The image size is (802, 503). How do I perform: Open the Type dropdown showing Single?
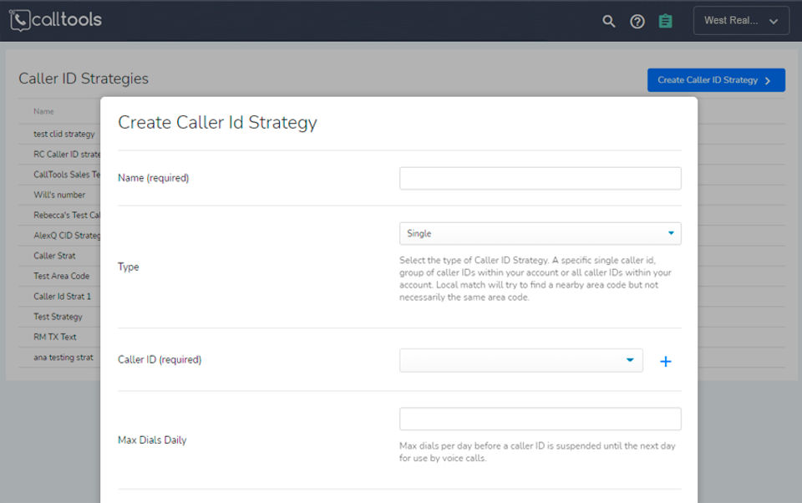tap(540, 234)
